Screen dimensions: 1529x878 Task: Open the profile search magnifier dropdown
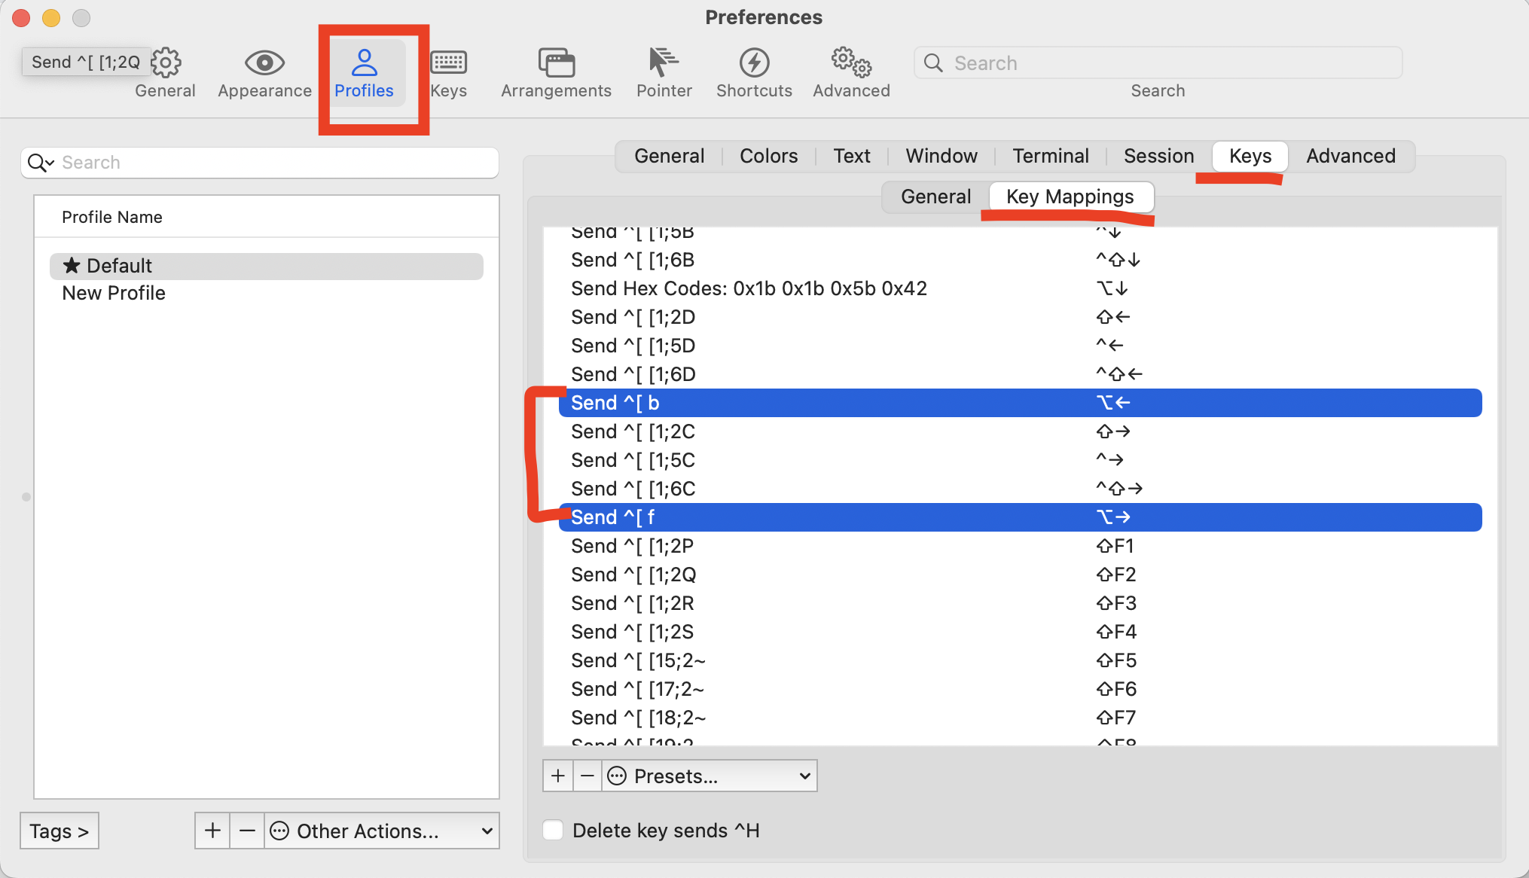click(x=41, y=163)
